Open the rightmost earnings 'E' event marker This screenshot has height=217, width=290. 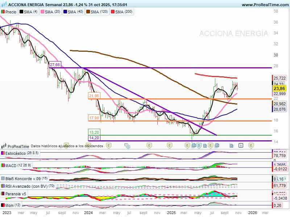(x=251, y=145)
